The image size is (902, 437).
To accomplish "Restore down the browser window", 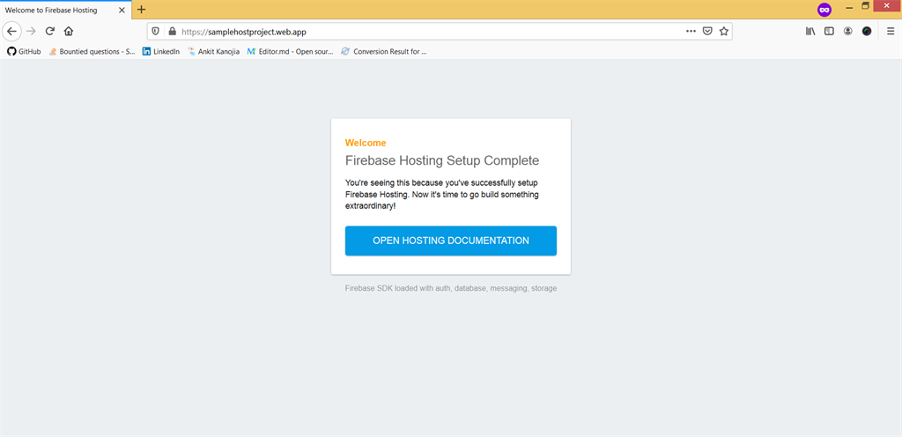I will click(x=865, y=6).
